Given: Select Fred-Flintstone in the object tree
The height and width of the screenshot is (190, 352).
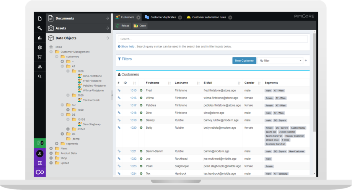Looking at the screenshot, I should tap(92, 81).
